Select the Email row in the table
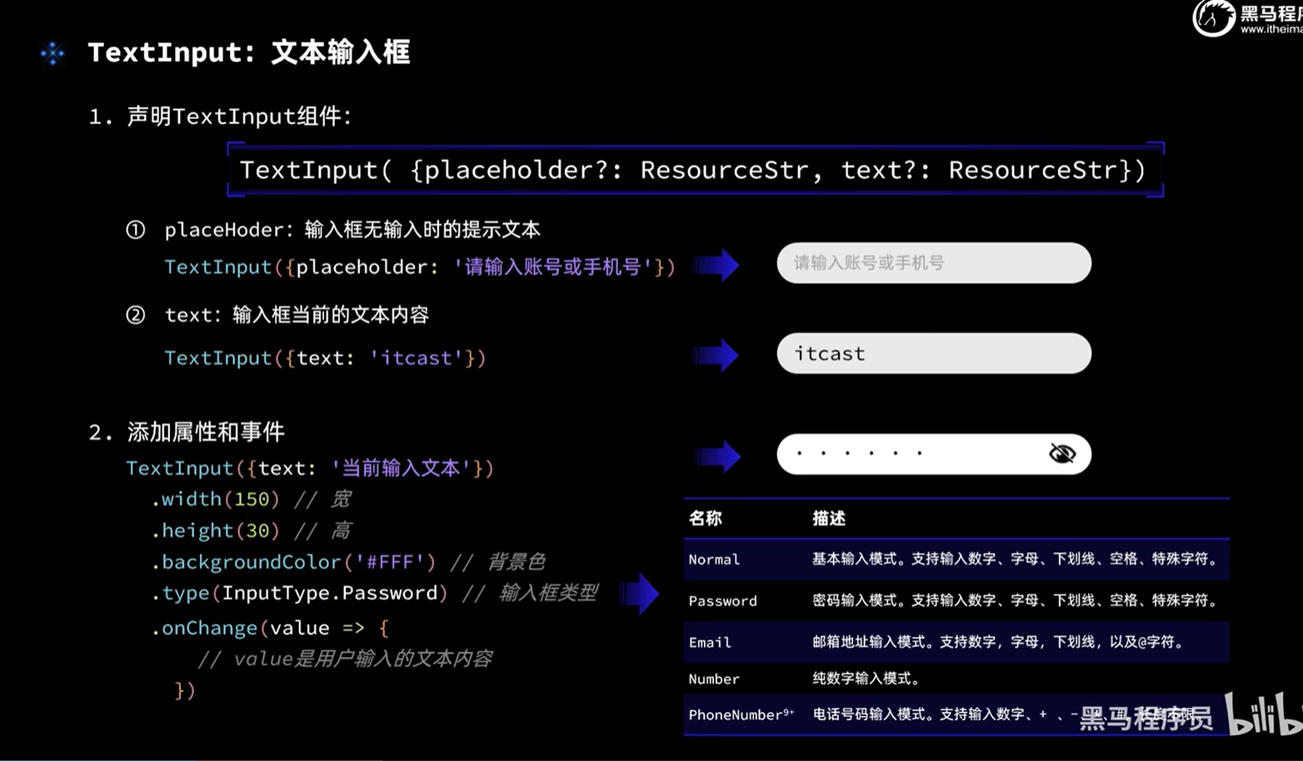The image size is (1303, 761). pyautogui.click(x=956, y=642)
